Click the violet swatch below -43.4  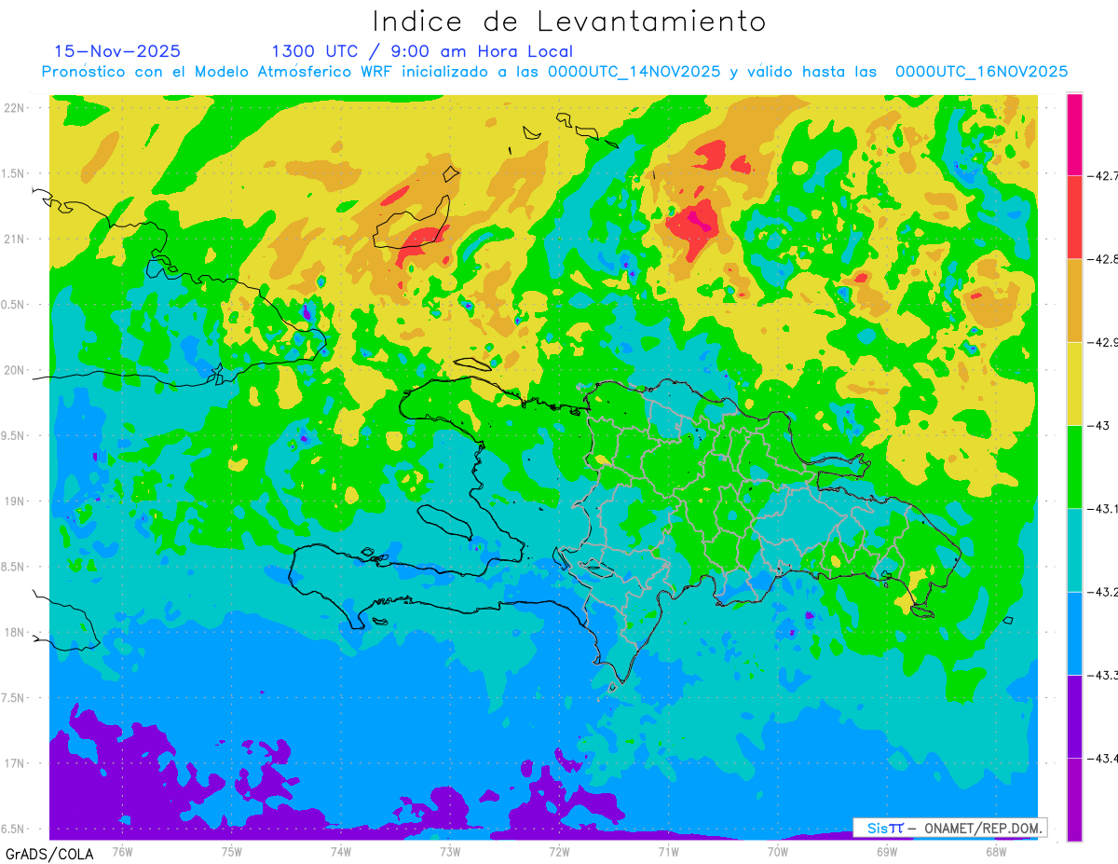coord(1074,799)
